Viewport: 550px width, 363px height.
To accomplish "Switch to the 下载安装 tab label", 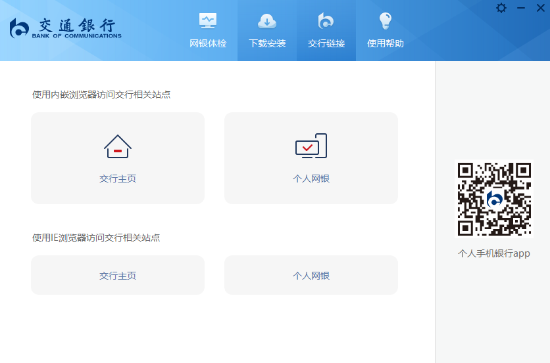I will click(267, 43).
